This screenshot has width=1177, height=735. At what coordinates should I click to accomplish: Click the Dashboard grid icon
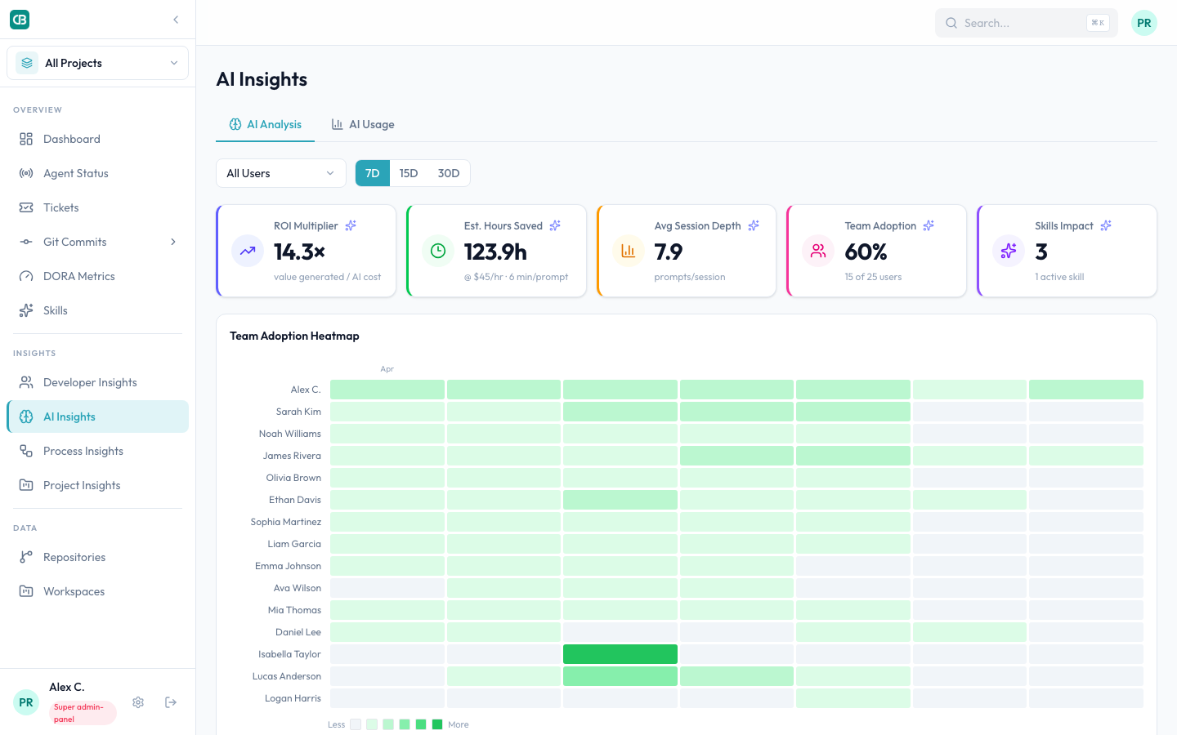tap(26, 139)
